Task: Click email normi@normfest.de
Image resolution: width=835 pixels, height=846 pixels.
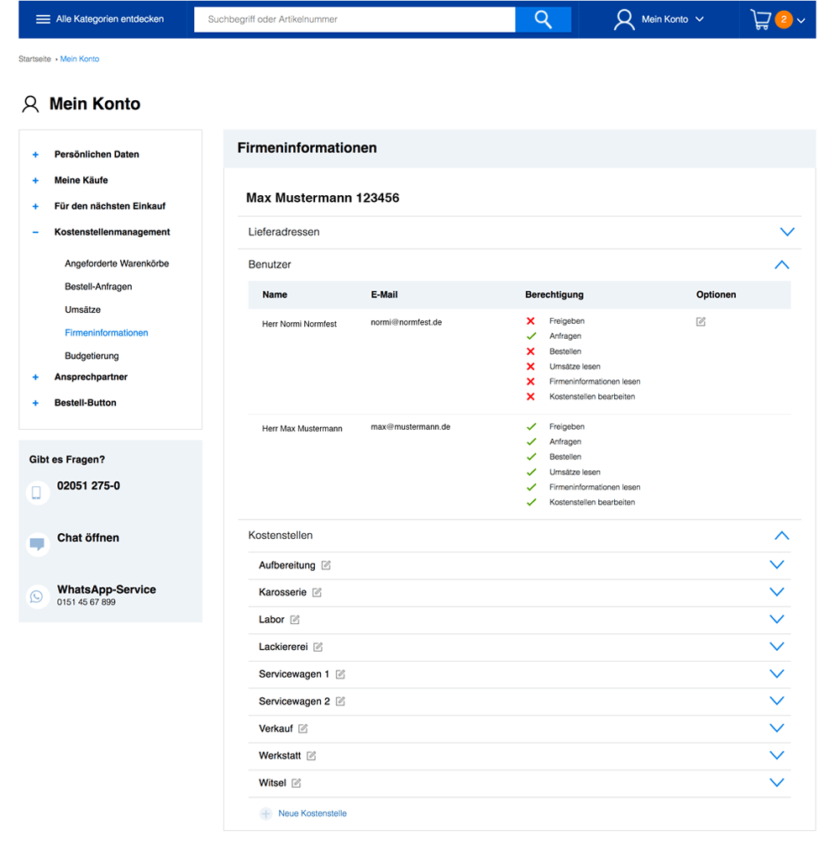Action: [x=407, y=322]
